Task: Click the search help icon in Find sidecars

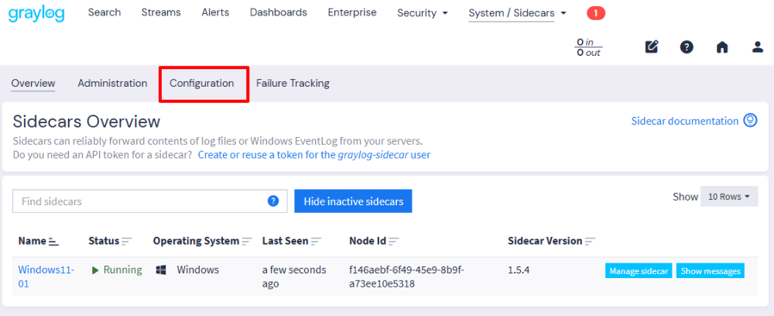Action: point(273,201)
